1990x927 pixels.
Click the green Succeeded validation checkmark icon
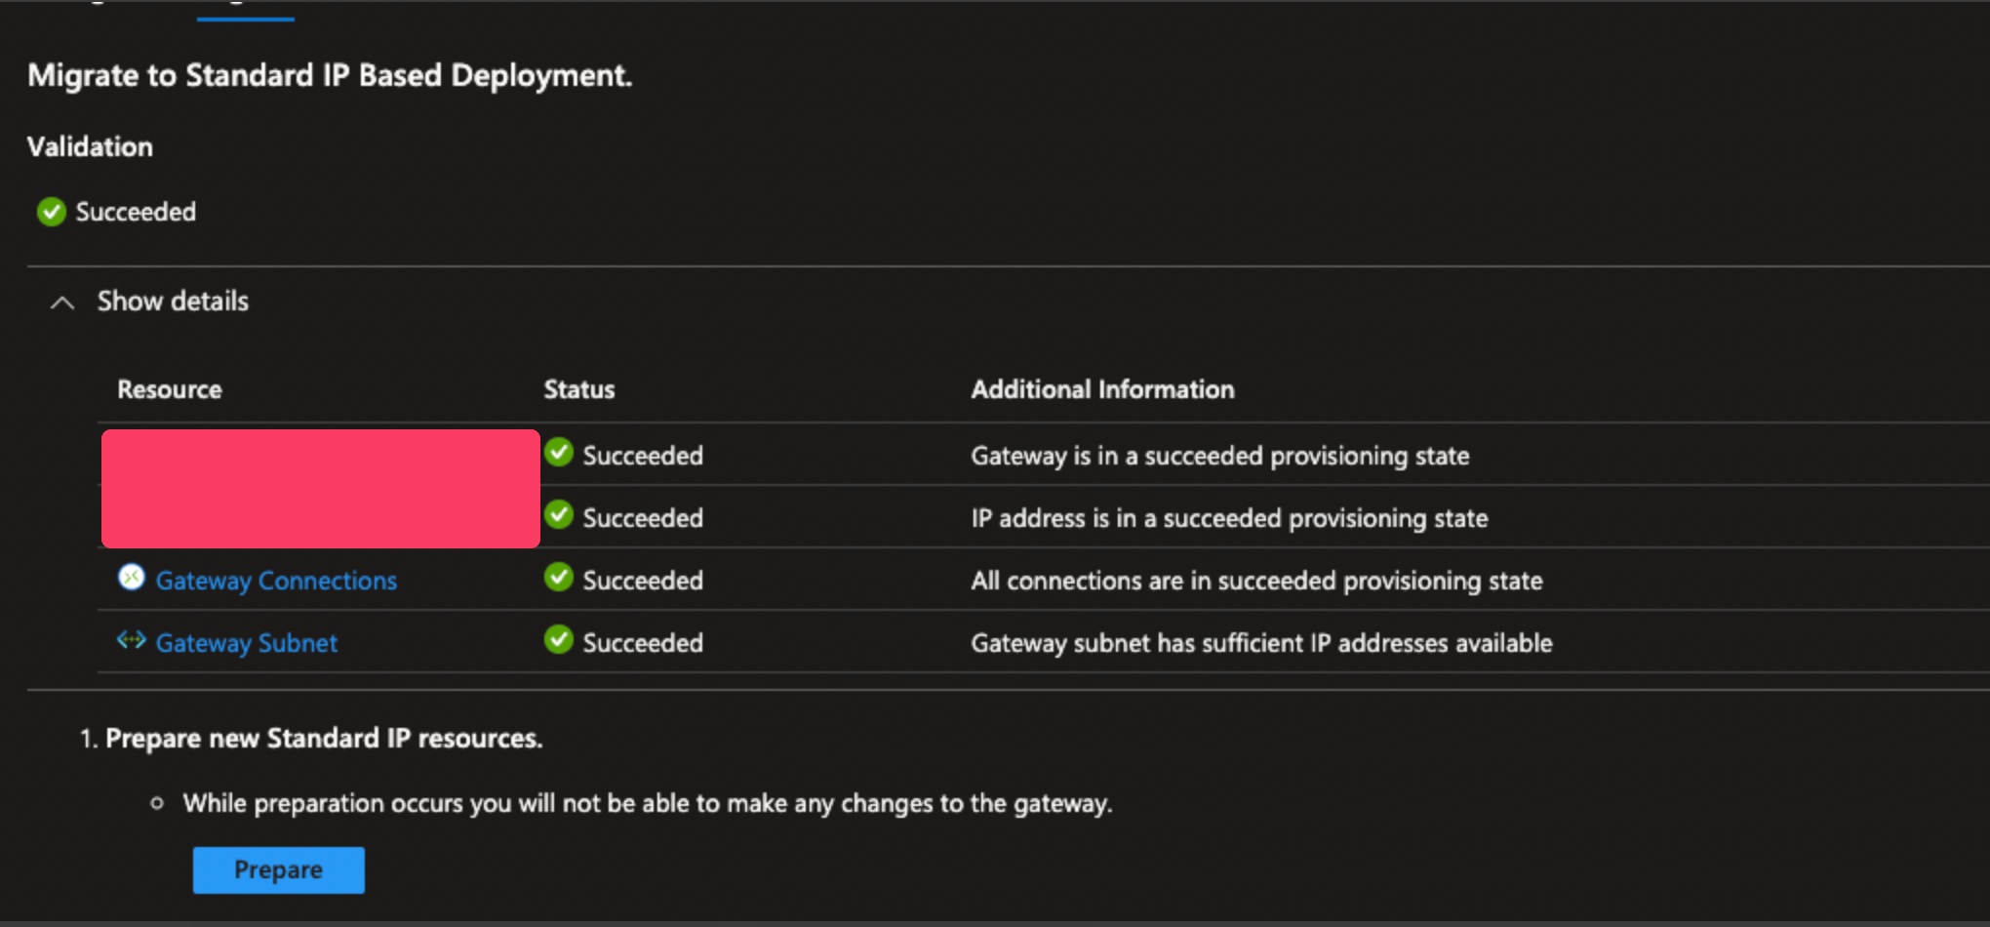click(x=51, y=211)
